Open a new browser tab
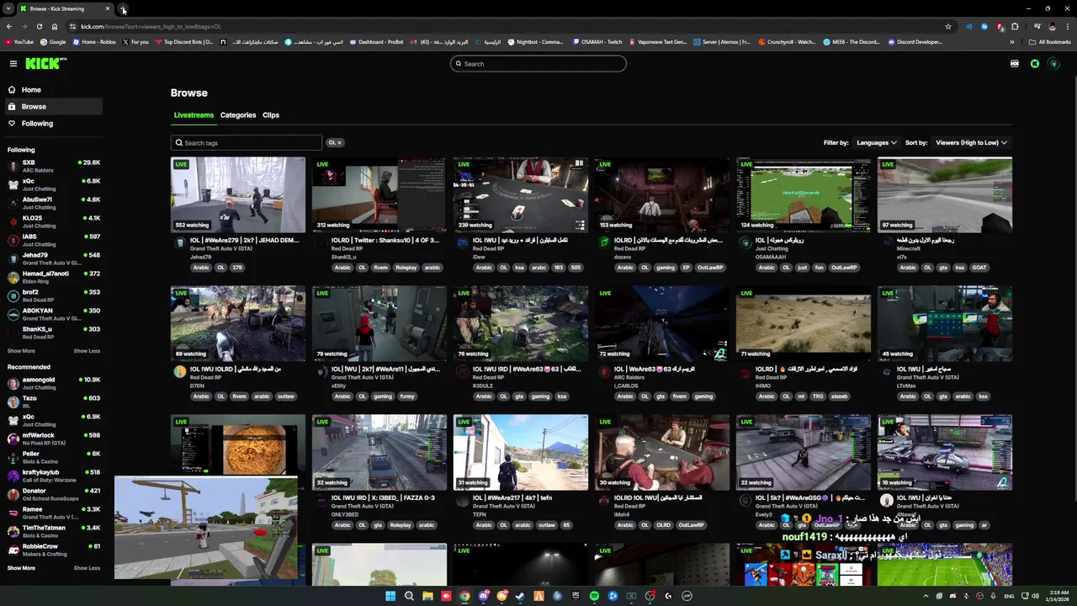The width and height of the screenshot is (1077, 606). tap(123, 8)
